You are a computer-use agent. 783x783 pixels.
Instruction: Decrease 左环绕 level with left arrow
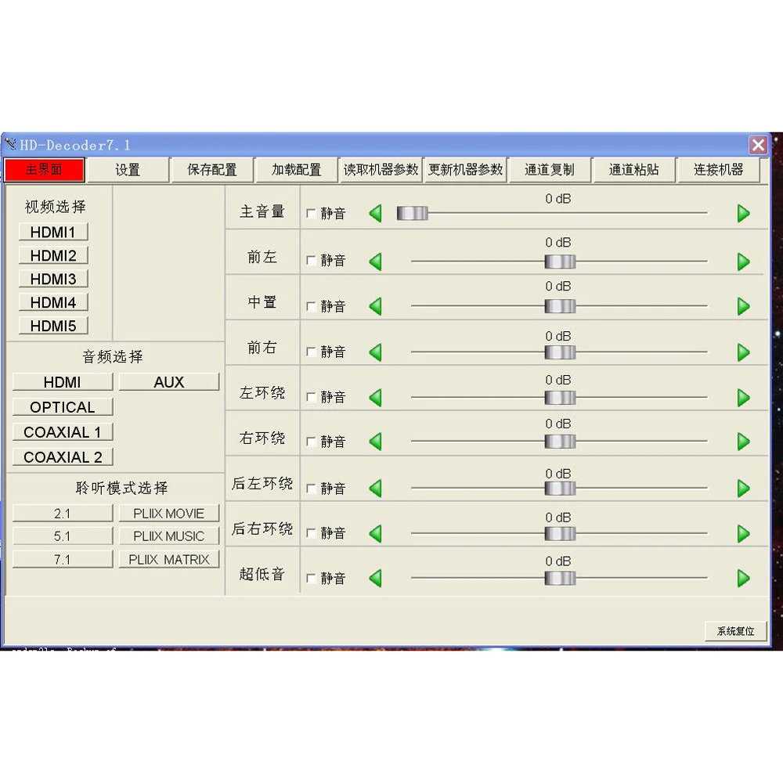click(x=376, y=398)
